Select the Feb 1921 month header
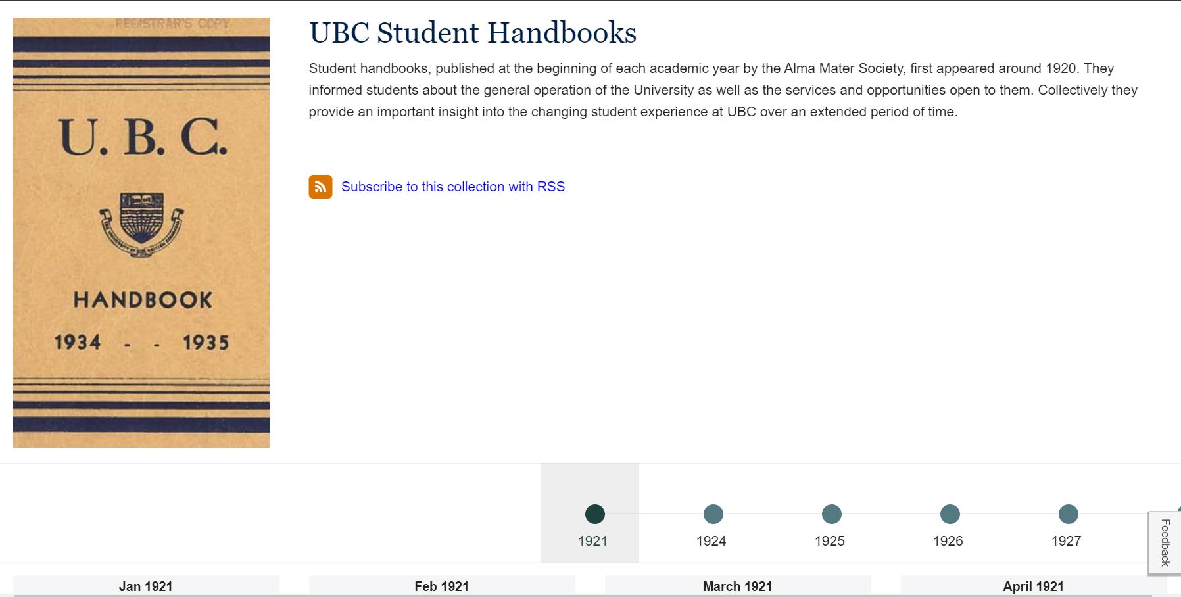The height and width of the screenshot is (597, 1181). (x=441, y=586)
